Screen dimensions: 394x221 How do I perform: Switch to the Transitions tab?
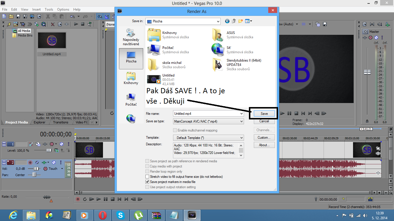coord(61,122)
